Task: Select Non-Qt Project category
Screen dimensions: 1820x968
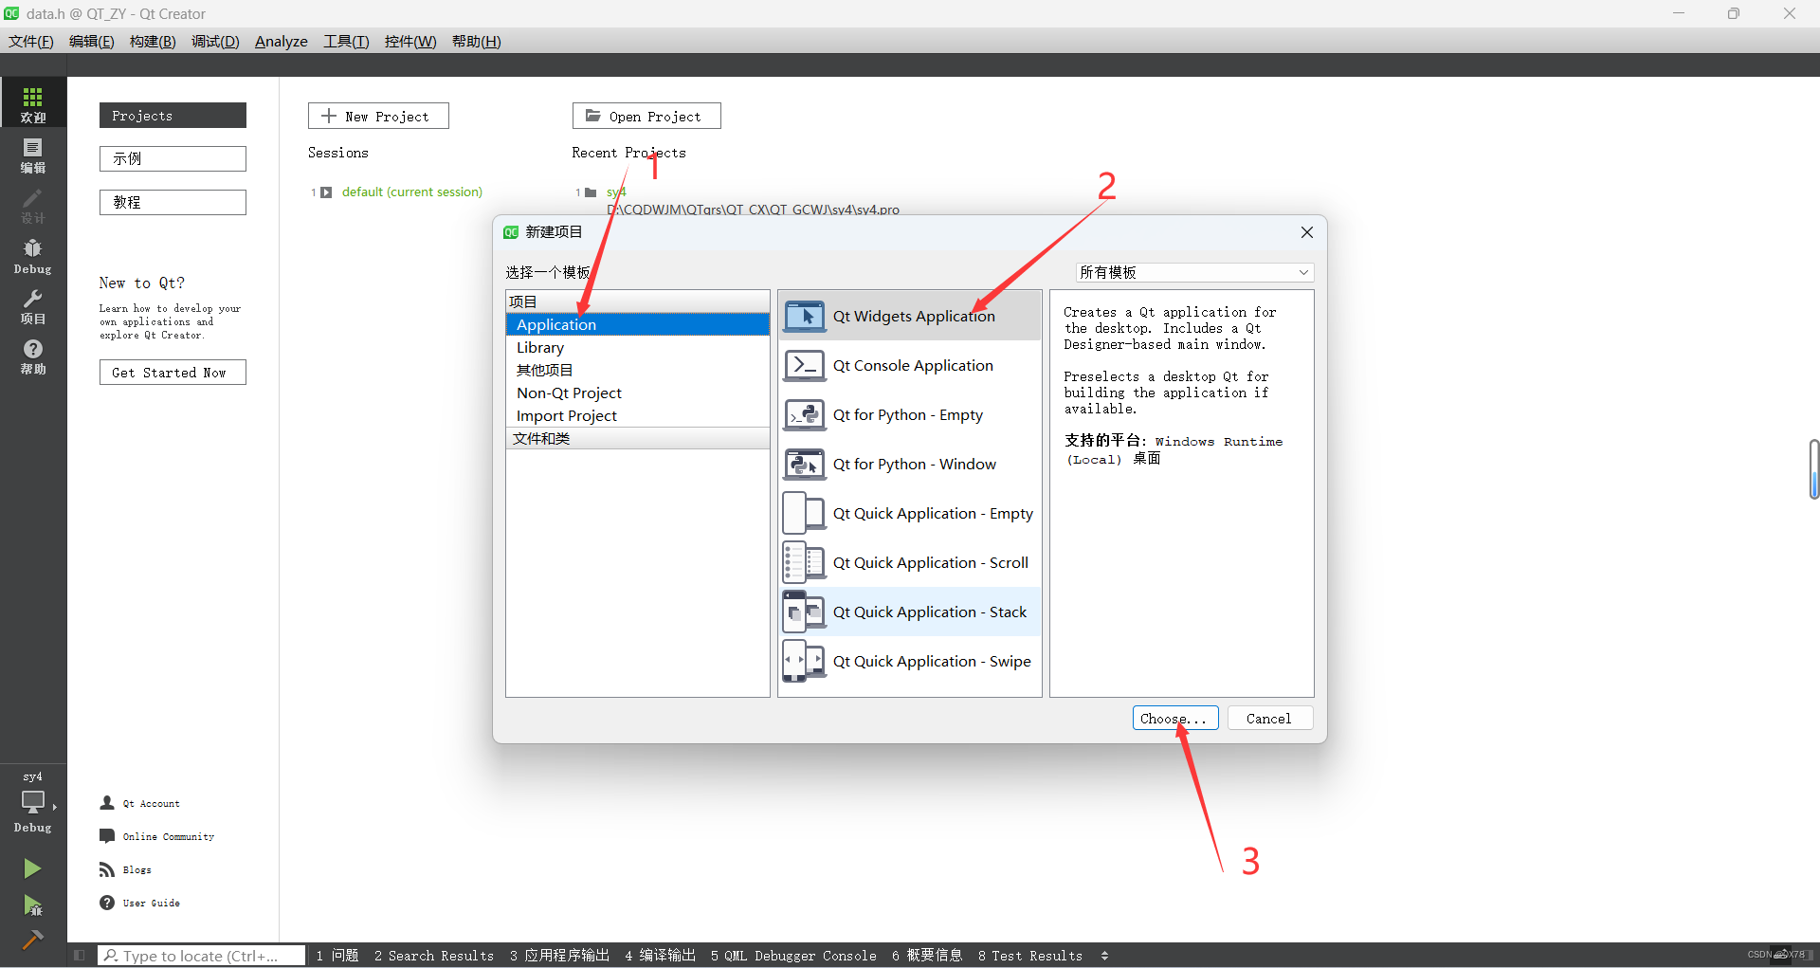Action: [x=638, y=393]
